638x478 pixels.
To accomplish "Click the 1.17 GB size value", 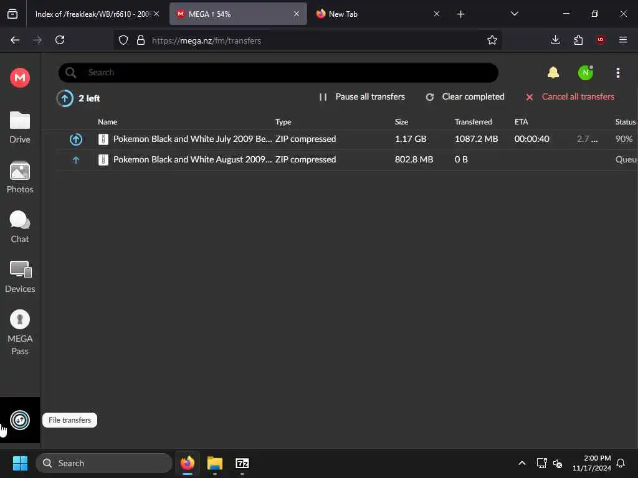I will 411,139.
